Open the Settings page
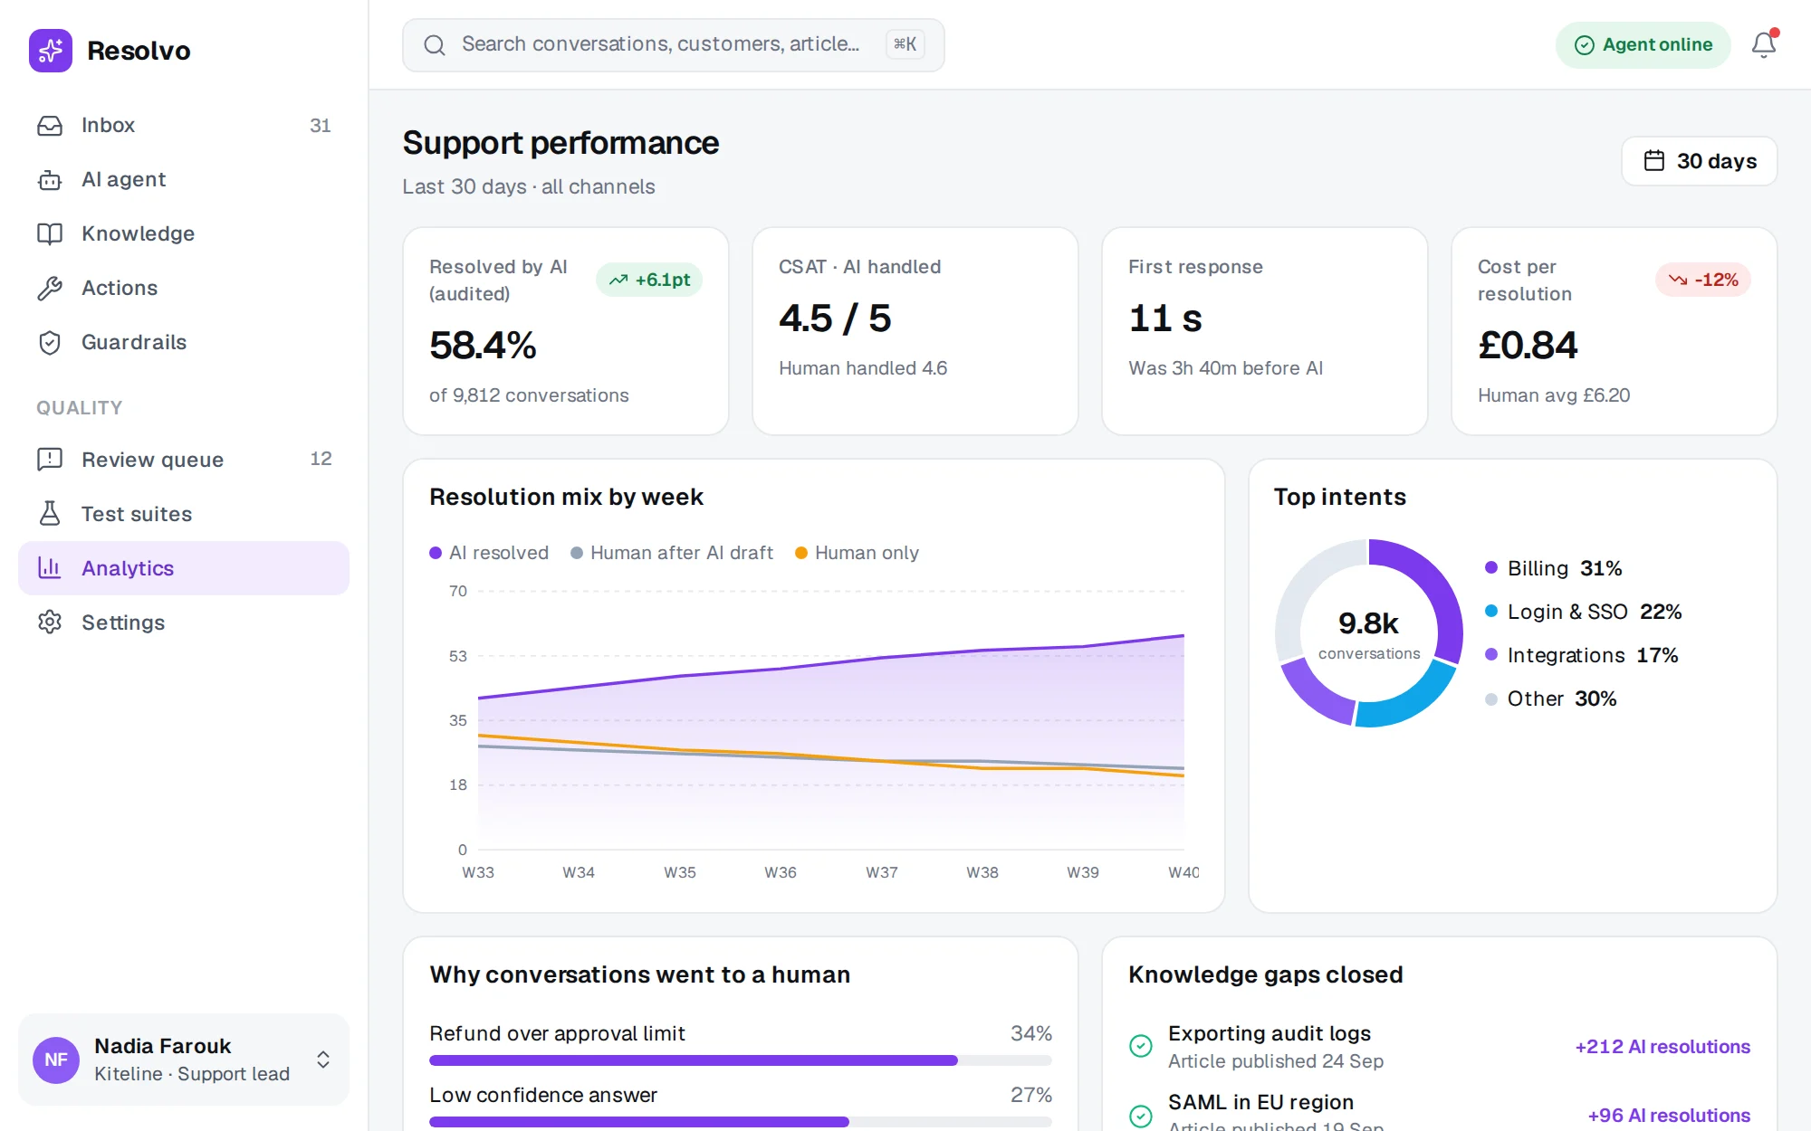 [184, 623]
